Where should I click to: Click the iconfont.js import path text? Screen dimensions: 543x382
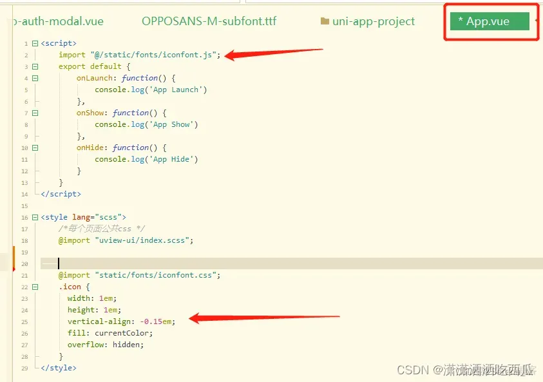(153, 55)
